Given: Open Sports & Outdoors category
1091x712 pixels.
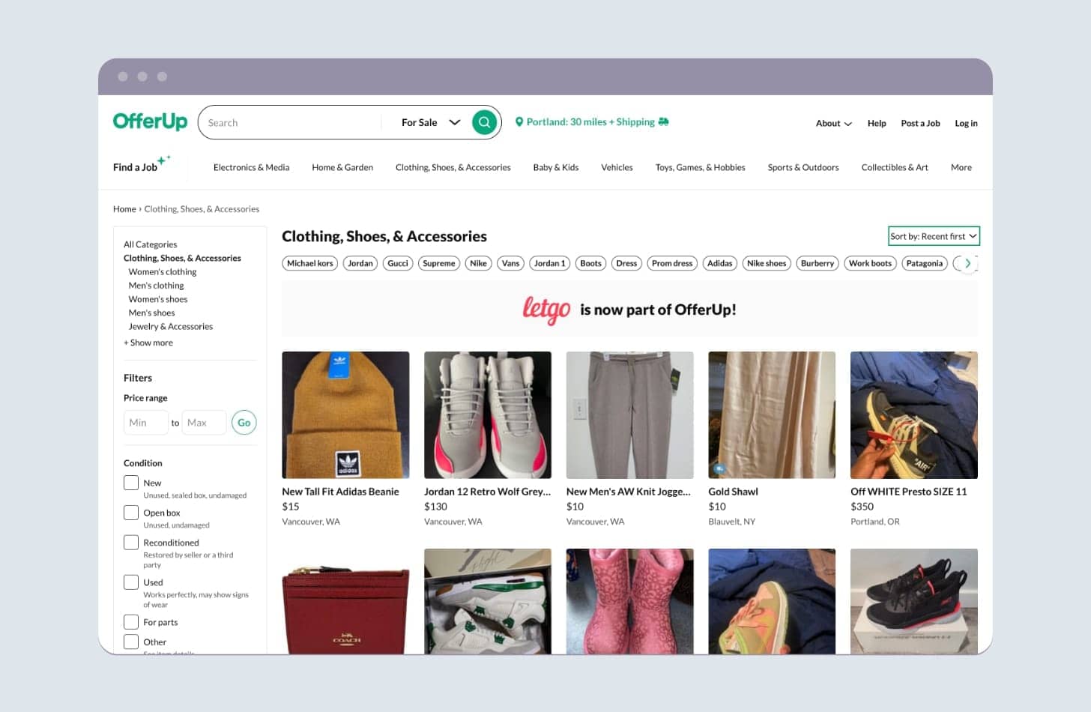Looking at the screenshot, I should (x=803, y=167).
